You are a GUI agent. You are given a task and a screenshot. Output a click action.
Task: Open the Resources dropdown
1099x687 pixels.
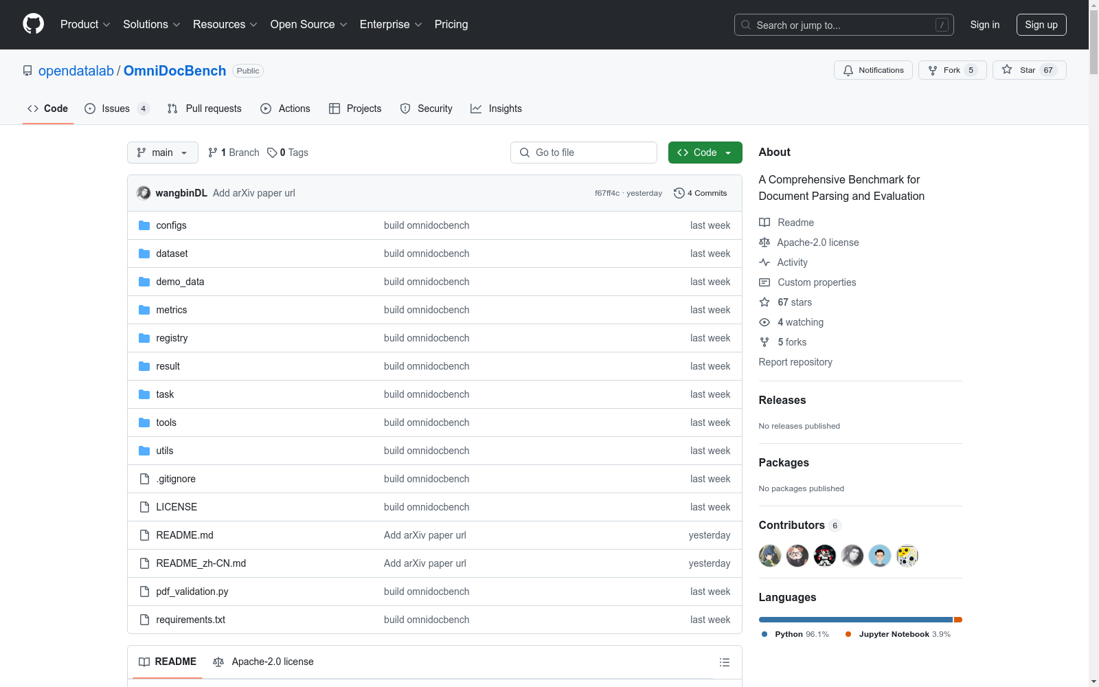coord(225,24)
